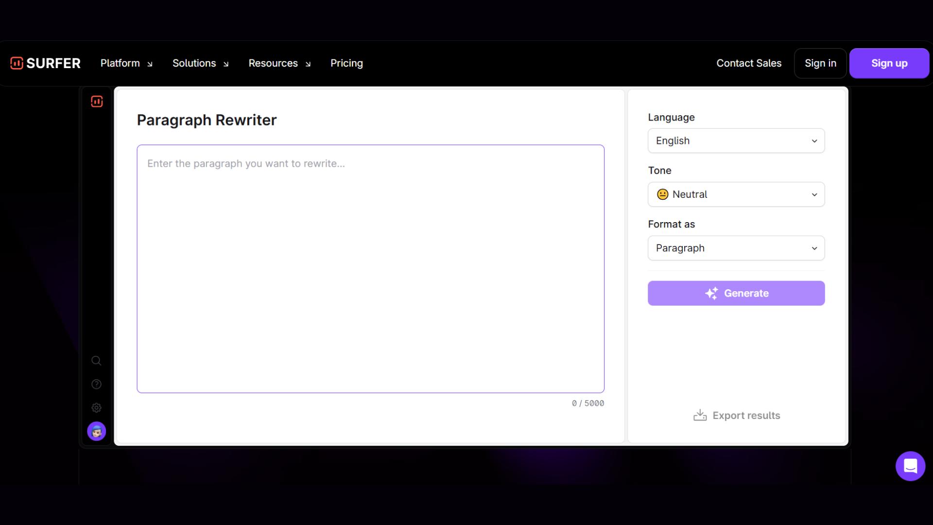Go to the Pricing page

click(x=346, y=63)
